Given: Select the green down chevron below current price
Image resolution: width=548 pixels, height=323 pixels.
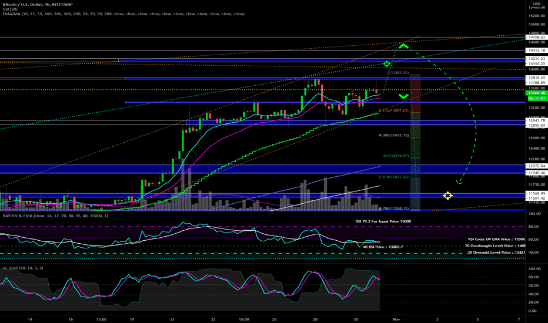Looking at the screenshot, I should pyautogui.click(x=404, y=96).
